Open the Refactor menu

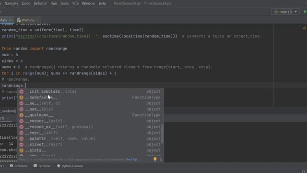[40, 3]
